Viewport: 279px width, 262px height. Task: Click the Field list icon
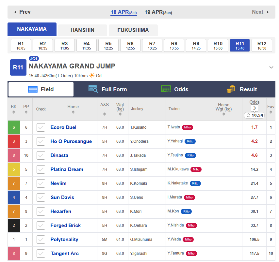click(x=33, y=89)
